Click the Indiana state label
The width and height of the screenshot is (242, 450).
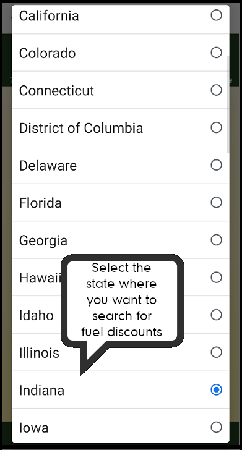point(41,390)
